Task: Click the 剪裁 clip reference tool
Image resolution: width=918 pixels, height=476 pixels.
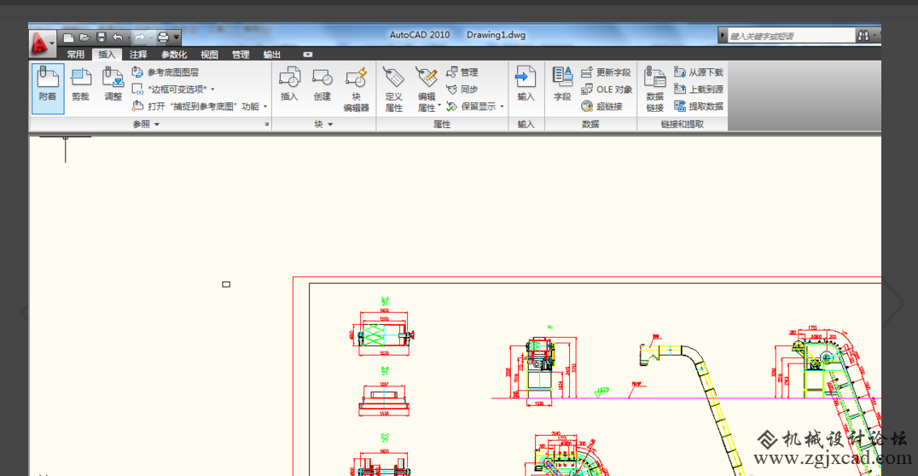Action: [80, 85]
